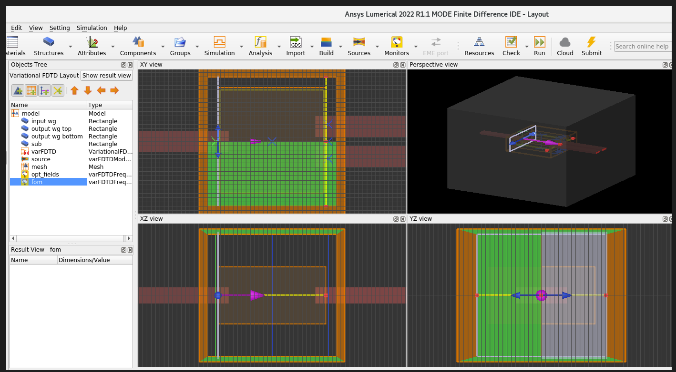
Task: Open the Analysis dropdown arrow
Action: coord(279,47)
